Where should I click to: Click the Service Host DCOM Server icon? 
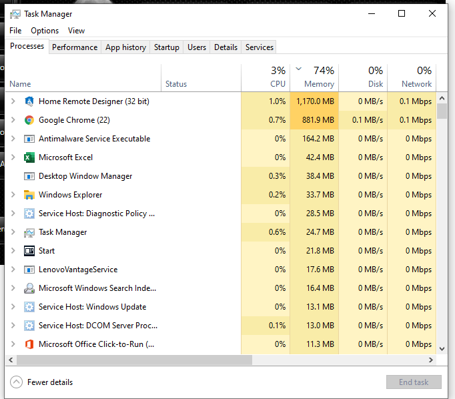pos(29,326)
